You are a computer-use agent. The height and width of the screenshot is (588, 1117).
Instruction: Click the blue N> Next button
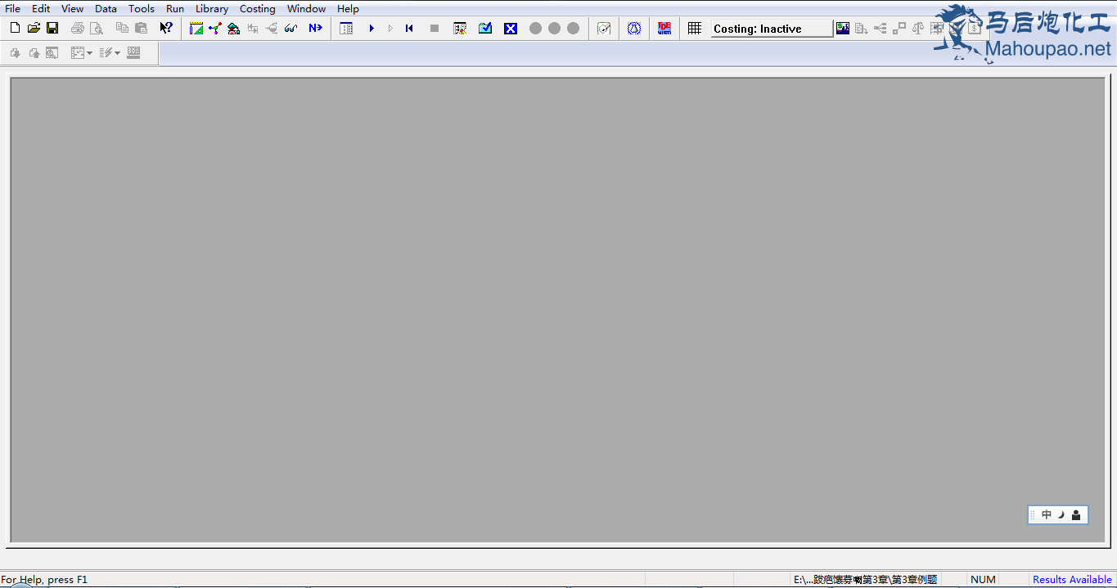pyautogui.click(x=315, y=28)
